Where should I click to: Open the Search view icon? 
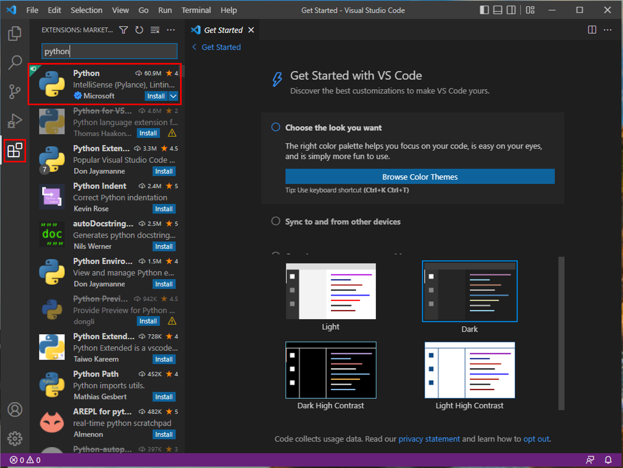(x=15, y=62)
